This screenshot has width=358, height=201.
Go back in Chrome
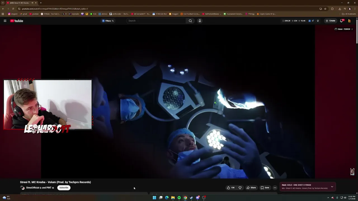3,9
